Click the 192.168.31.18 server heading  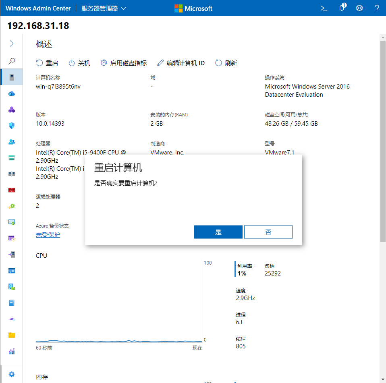click(38, 26)
